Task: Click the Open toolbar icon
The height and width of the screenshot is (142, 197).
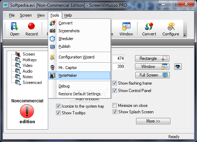Action: coord(15,29)
